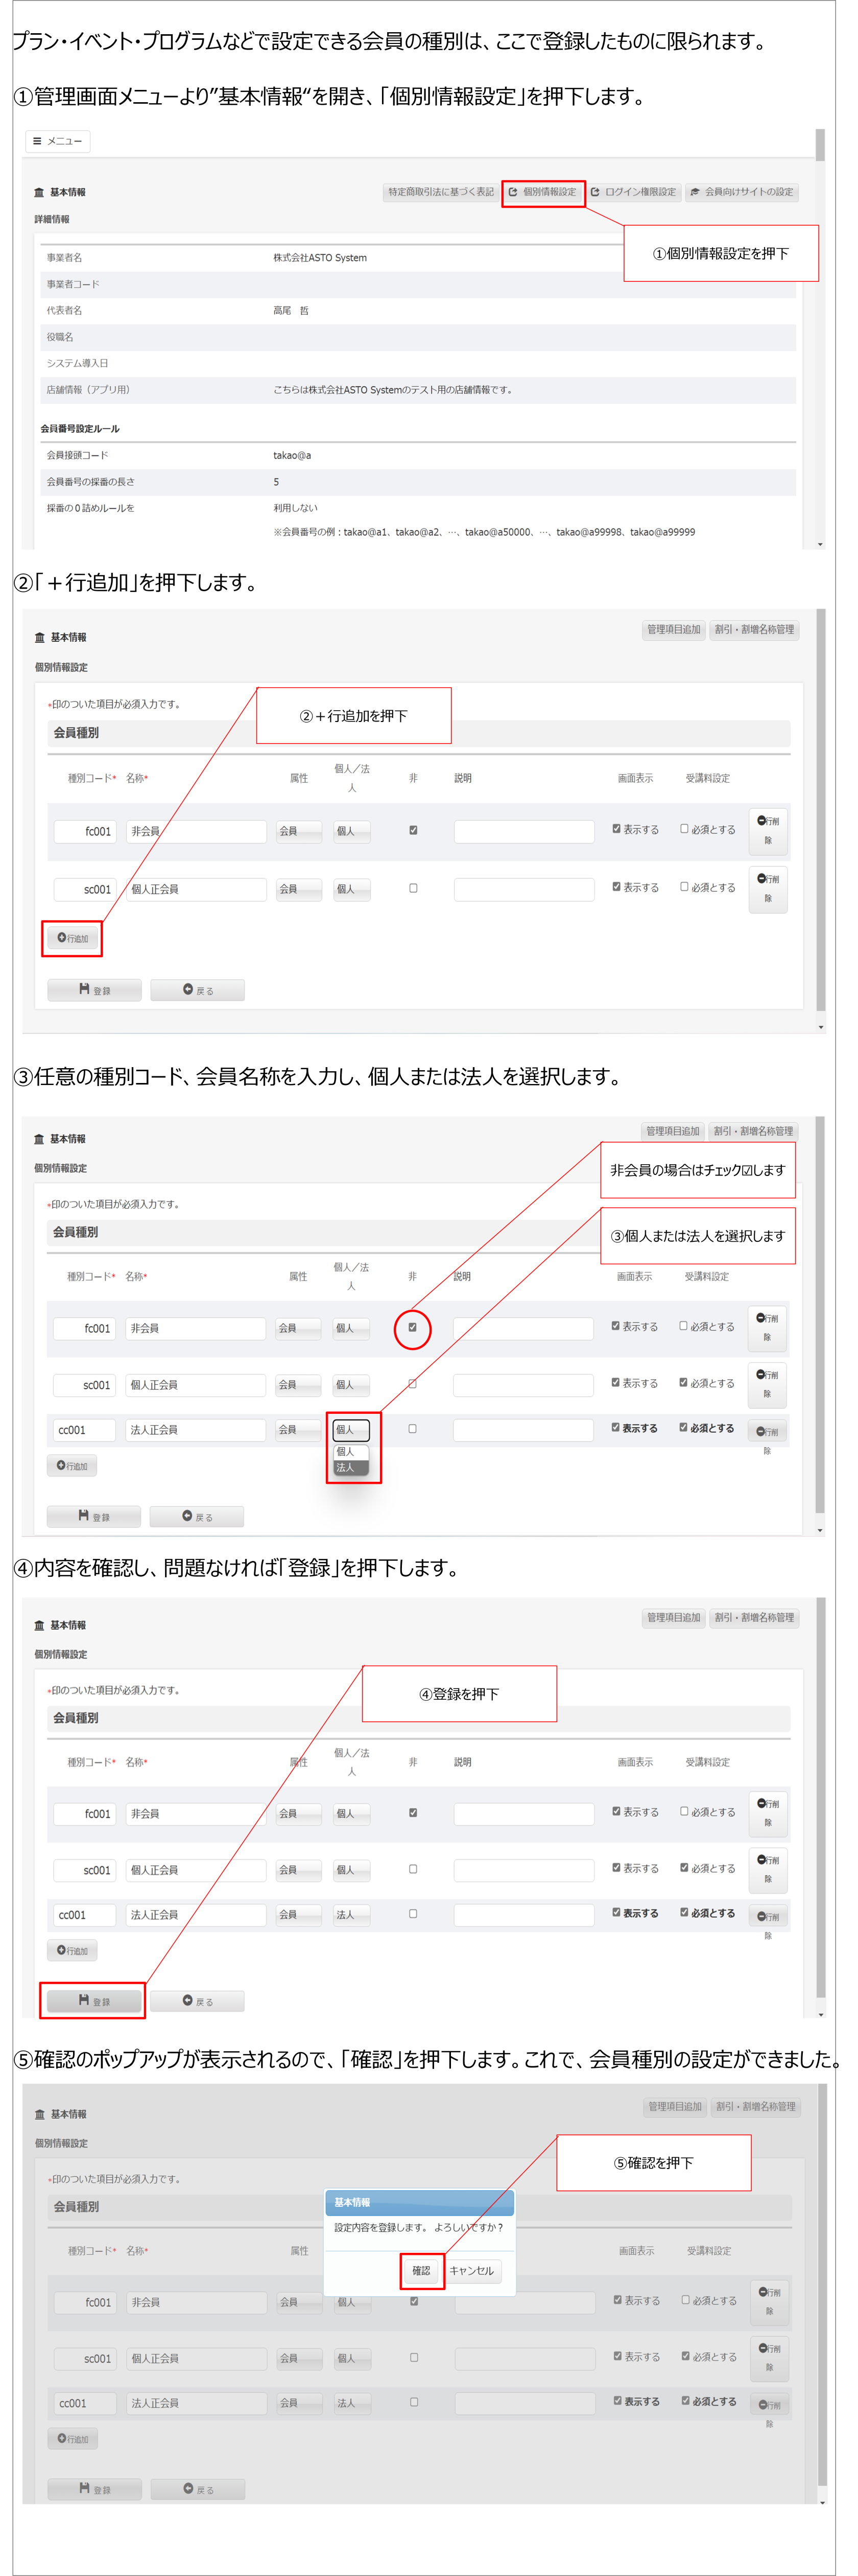Click dimmed 戻る button in step ⑤ screen

(x=198, y=2489)
